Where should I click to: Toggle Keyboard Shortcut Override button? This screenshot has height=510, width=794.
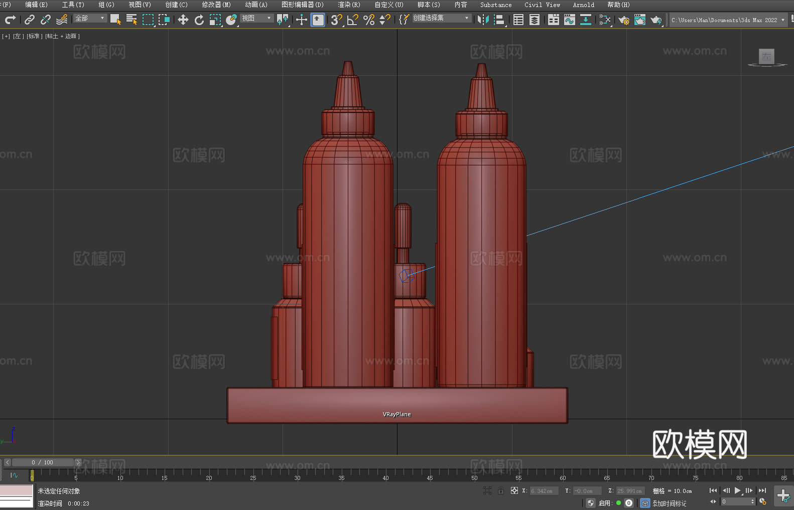tap(318, 20)
